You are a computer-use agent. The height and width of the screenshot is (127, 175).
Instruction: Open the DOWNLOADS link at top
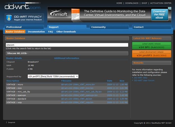click(132, 3)
